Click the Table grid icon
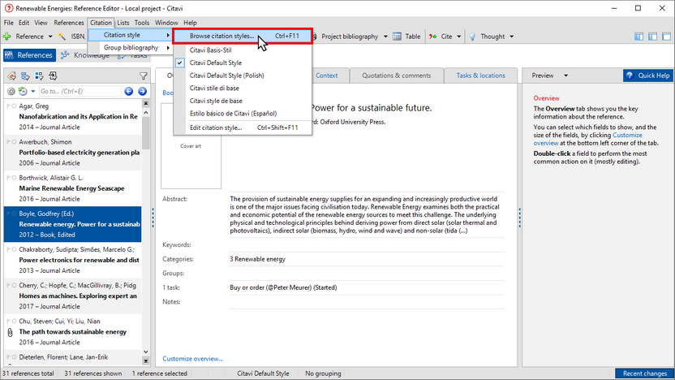 click(397, 37)
